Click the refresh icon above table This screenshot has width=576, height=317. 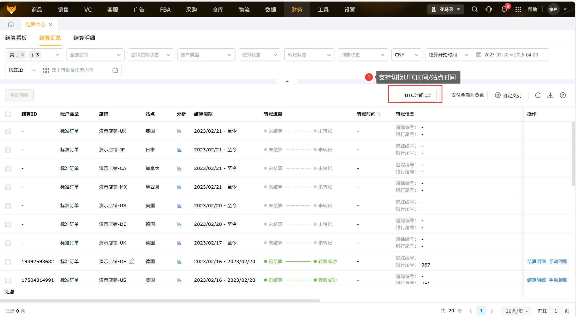538,95
